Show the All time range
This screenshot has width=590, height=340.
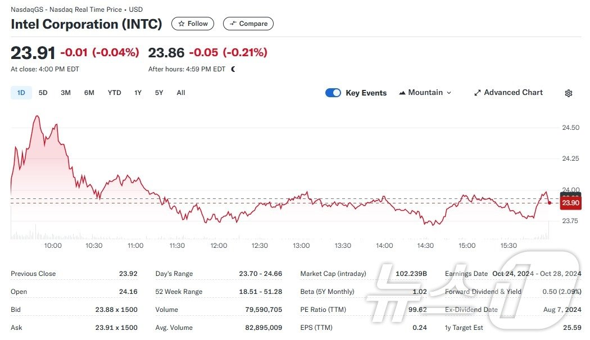point(181,93)
